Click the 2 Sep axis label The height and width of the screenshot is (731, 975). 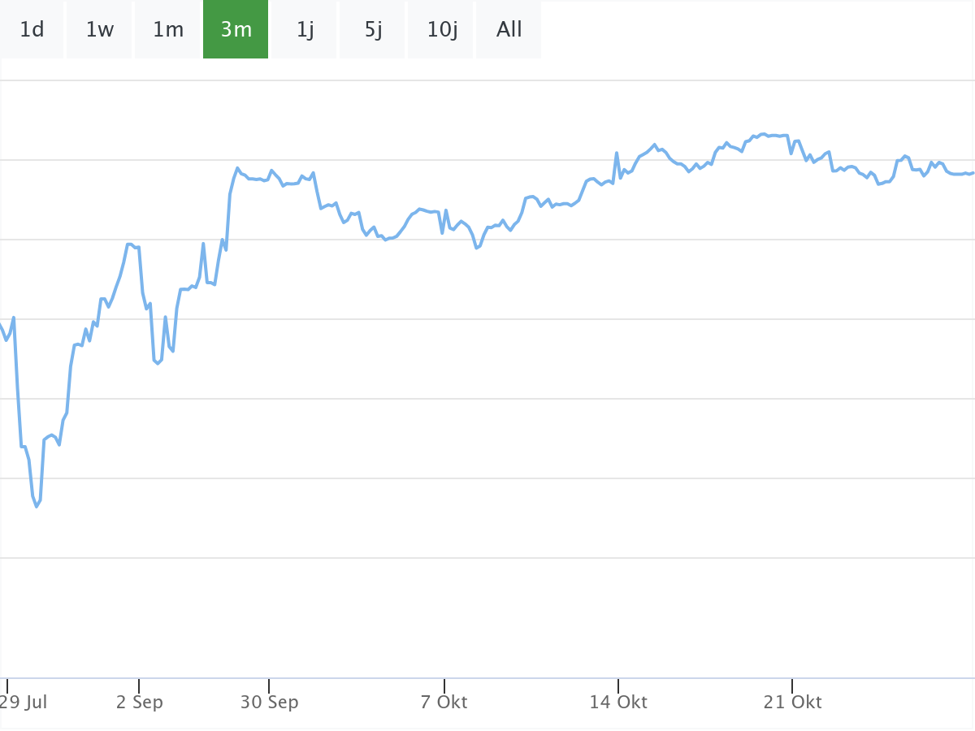(x=140, y=703)
